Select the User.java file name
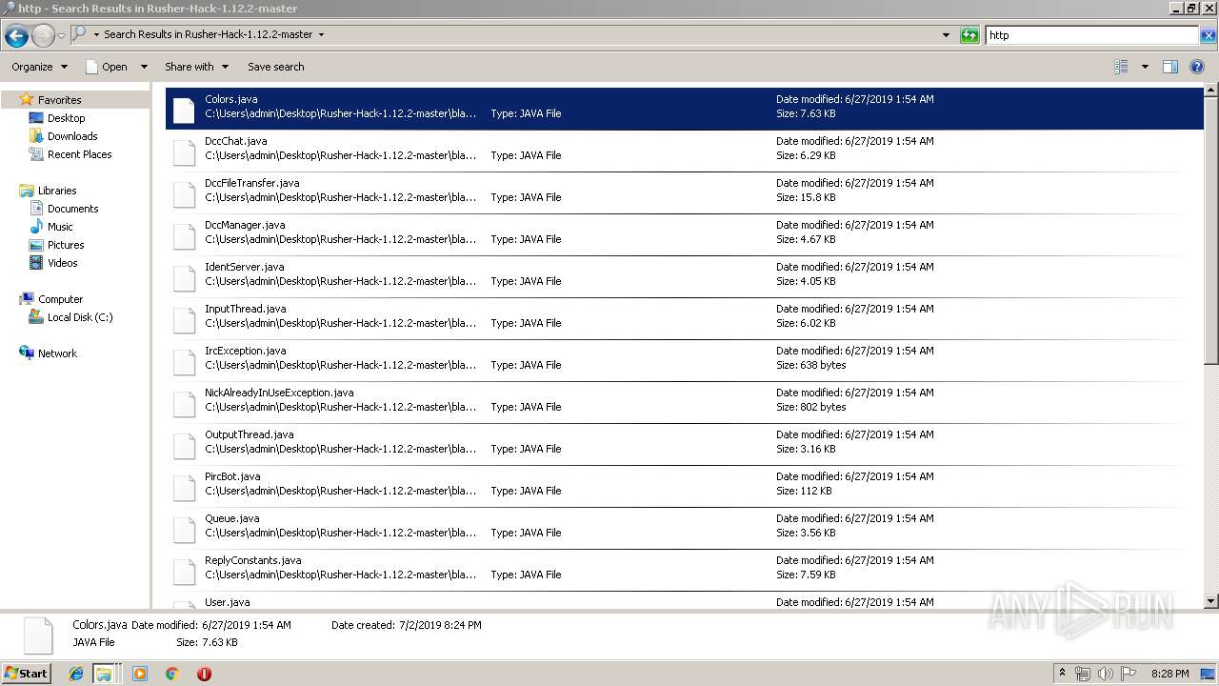Viewport: 1219px width, 686px height. [x=228, y=602]
